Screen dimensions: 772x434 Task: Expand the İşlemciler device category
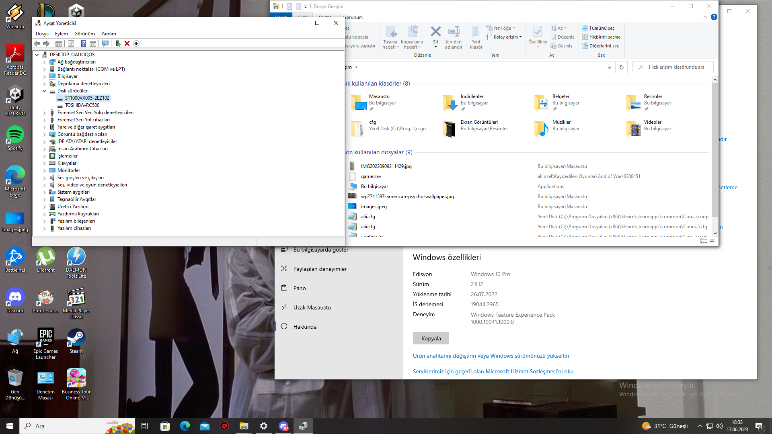click(x=45, y=156)
